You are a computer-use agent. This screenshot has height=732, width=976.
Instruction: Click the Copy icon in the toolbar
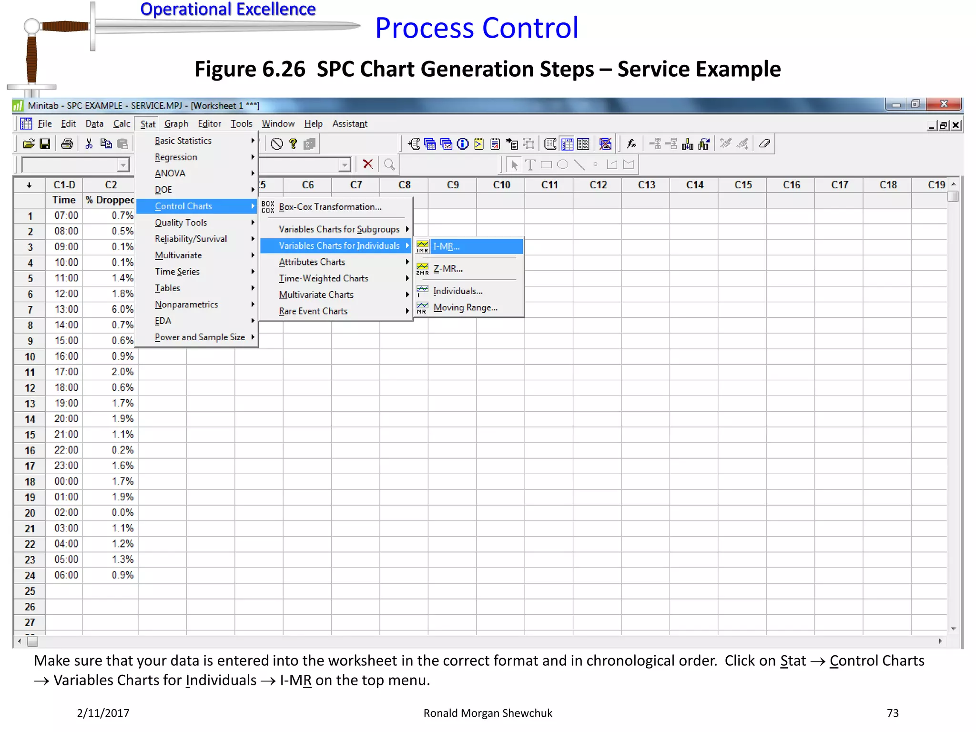point(106,144)
